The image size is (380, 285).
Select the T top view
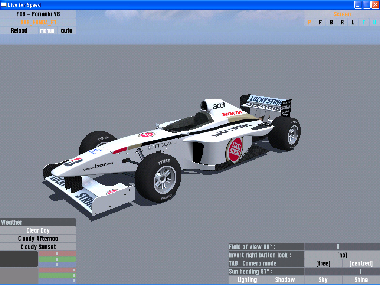(x=364, y=22)
